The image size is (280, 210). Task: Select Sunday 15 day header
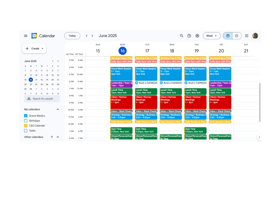(98, 51)
